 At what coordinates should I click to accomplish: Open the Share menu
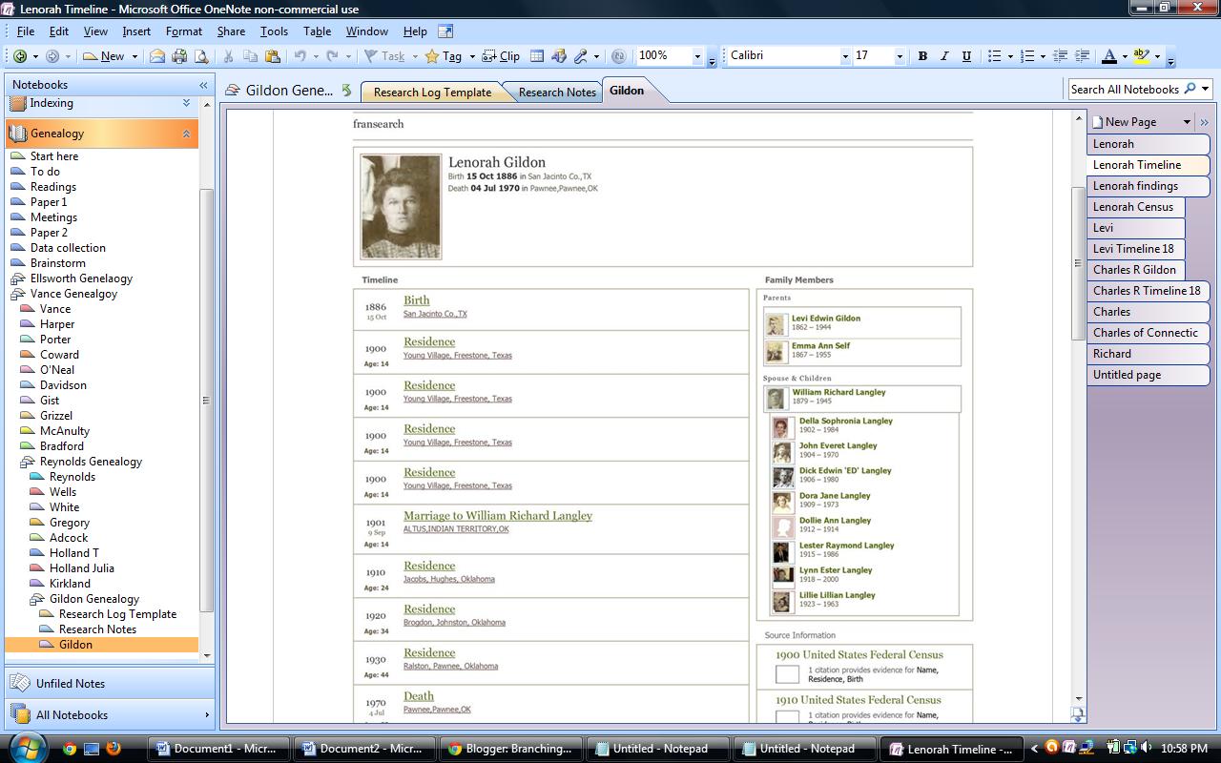click(x=231, y=31)
